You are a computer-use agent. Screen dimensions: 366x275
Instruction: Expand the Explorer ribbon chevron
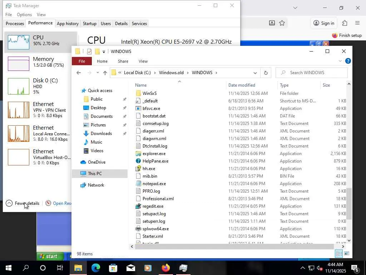(x=340, y=61)
